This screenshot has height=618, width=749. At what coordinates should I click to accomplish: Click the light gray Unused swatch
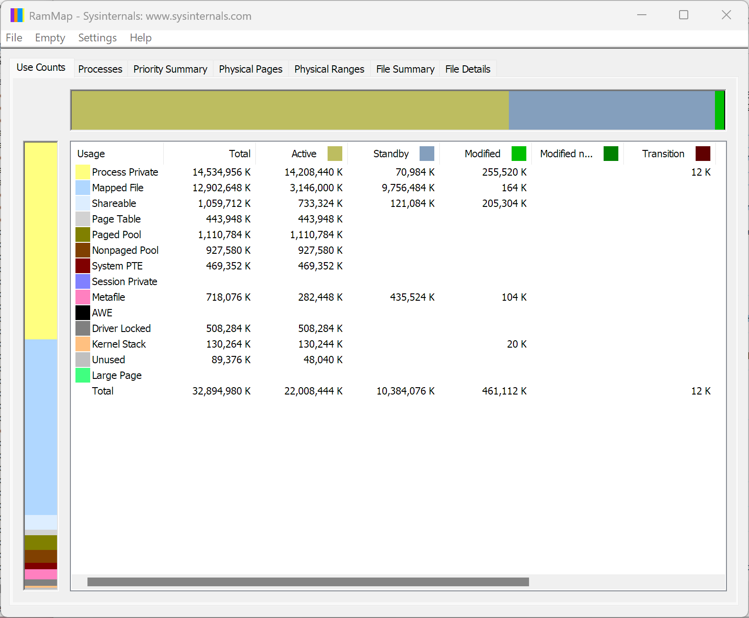point(83,360)
